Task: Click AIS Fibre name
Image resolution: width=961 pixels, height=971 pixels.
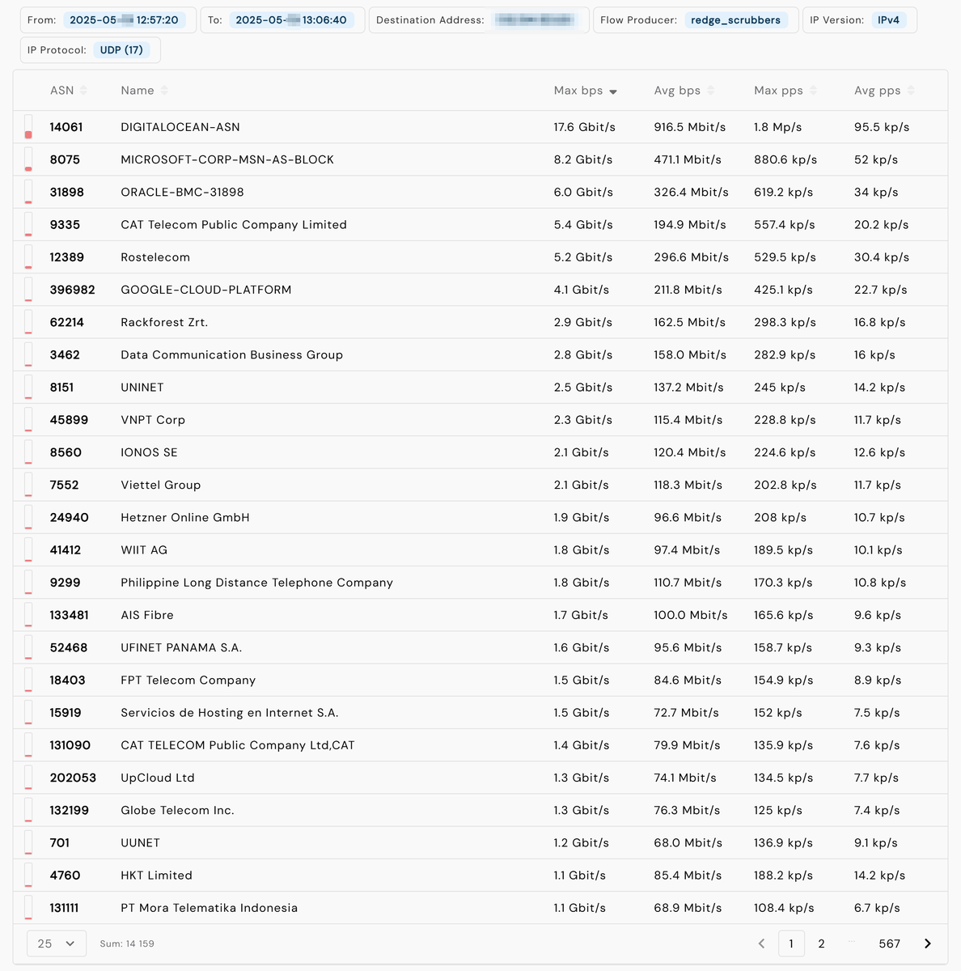Action: (147, 615)
